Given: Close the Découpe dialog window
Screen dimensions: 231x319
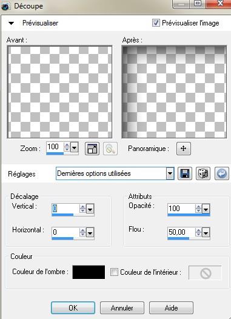Looking at the screenshot, I should pyautogui.click(x=219, y=4).
